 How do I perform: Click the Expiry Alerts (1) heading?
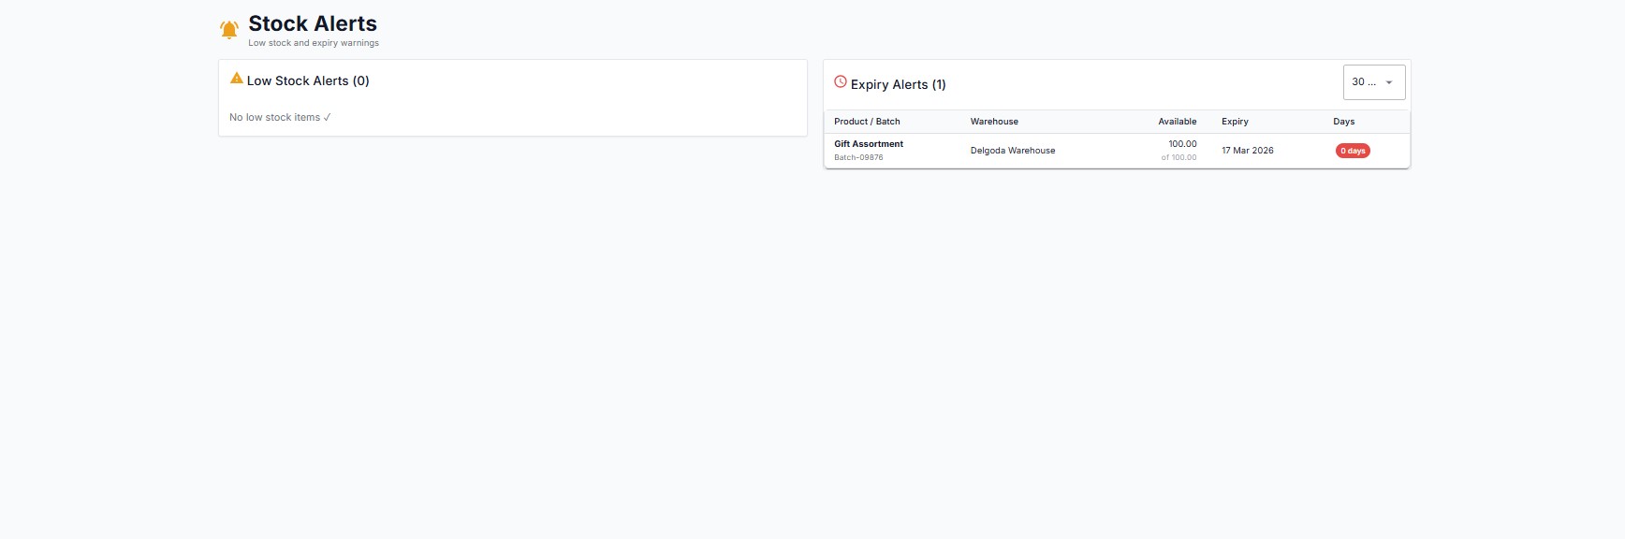898,84
